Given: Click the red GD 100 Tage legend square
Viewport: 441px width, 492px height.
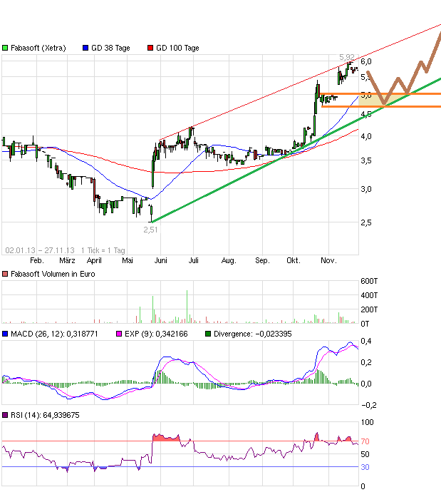Looking at the screenshot, I should [x=149, y=48].
